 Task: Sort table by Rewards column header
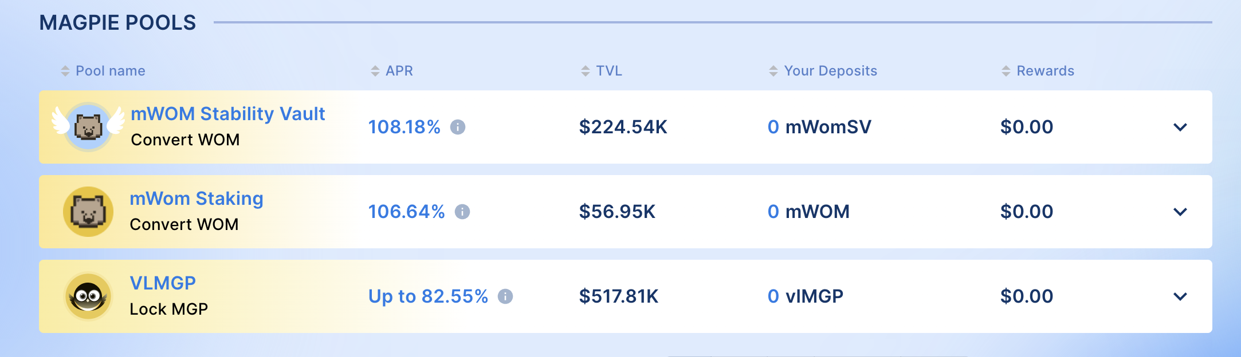tap(1038, 71)
